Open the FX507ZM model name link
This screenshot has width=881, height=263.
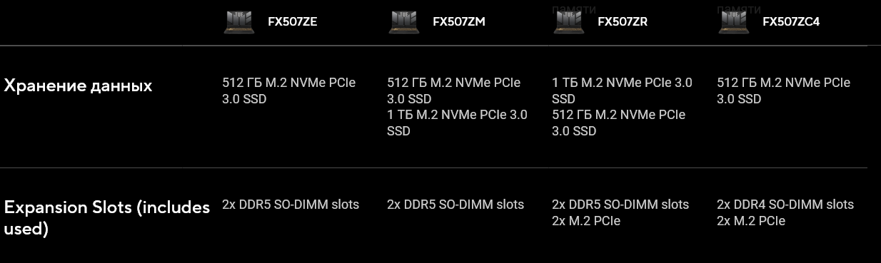coord(459,21)
